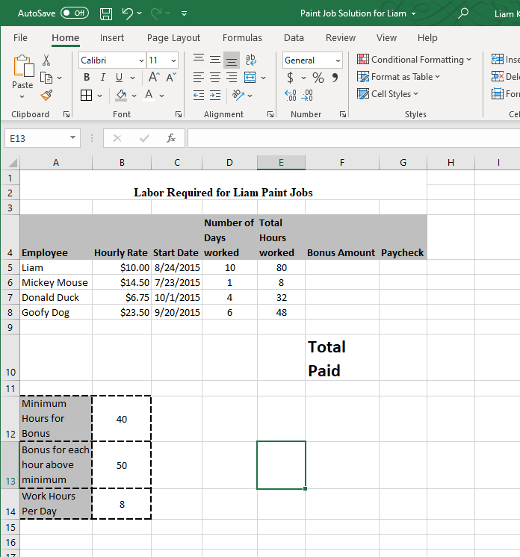Expand Customize Quick Access Toolbar menu
The image size is (520, 557).
[184, 13]
